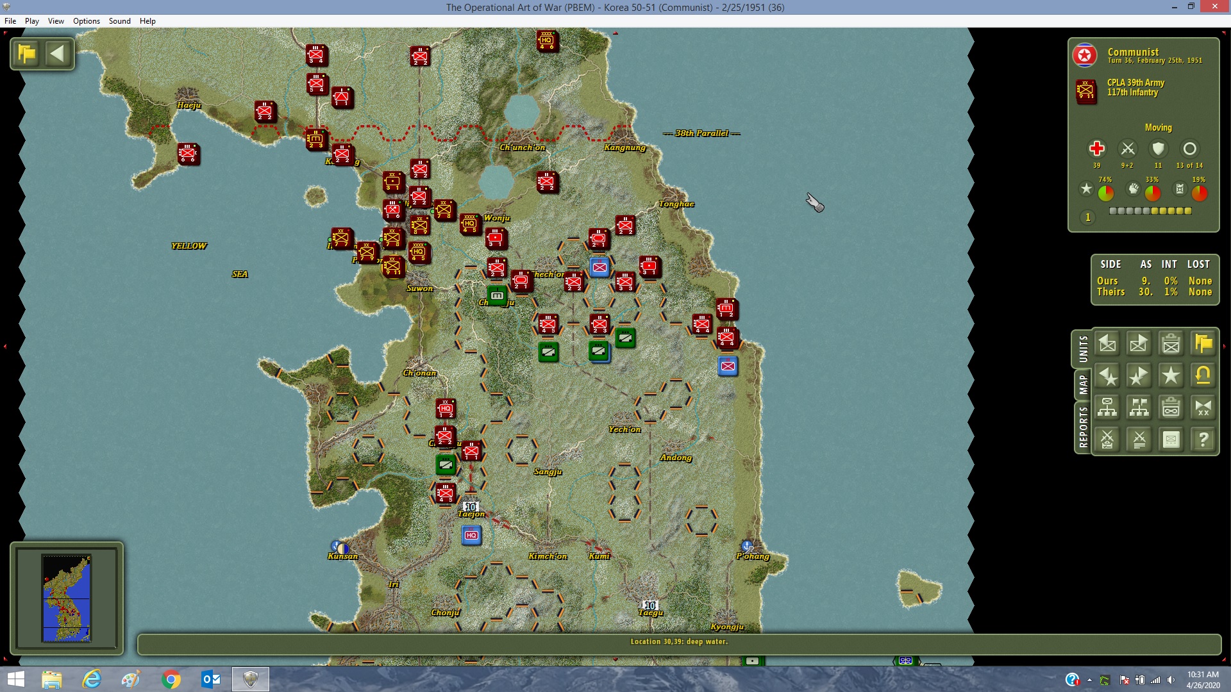The height and width of the screenshot is (692, 1231).
Task: Open the File menu
Action: [x=10, y=21]
